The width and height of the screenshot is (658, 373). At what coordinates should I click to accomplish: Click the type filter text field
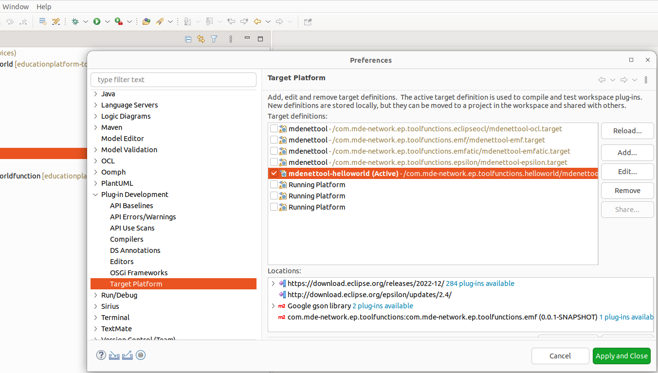tap(173, 80)
